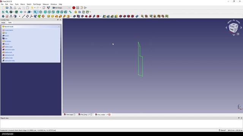Click the Create sketch toolbar icon

pos(7,16)
